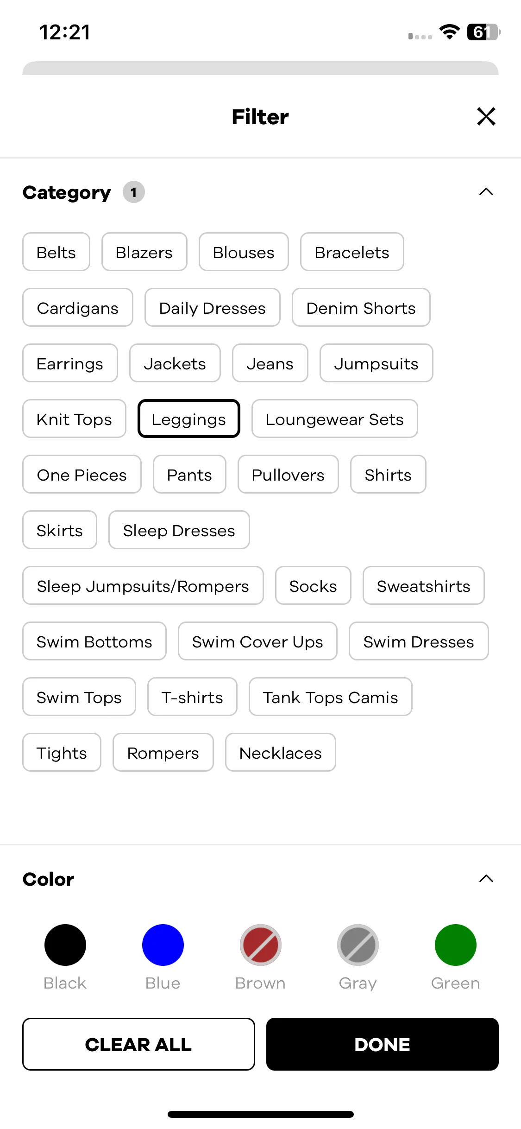Image resolution: width=521 pixels, height=1129 pixels.
Task: Collapse the Category section chevron
Action: (x=486, y=192)
